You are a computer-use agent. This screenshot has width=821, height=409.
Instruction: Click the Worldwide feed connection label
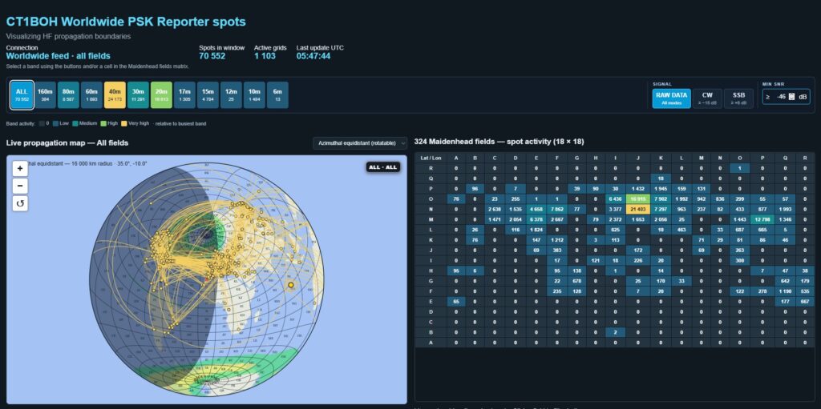click(58, 56)
